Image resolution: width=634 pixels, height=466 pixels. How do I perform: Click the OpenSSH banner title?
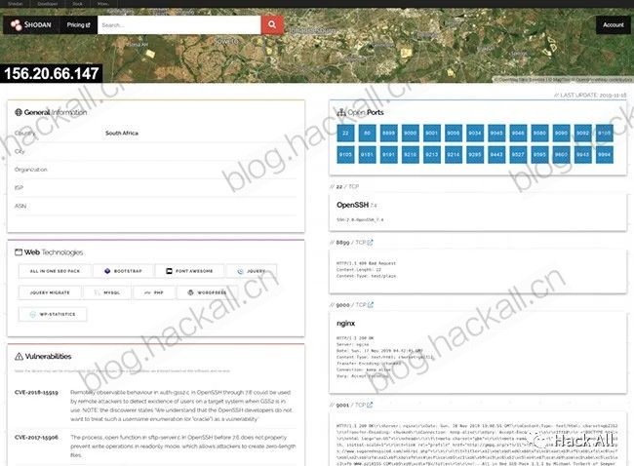coord(352,205)
